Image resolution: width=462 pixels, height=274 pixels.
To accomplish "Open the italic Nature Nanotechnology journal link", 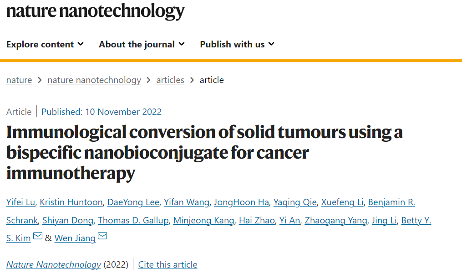I will click(54, 264).
